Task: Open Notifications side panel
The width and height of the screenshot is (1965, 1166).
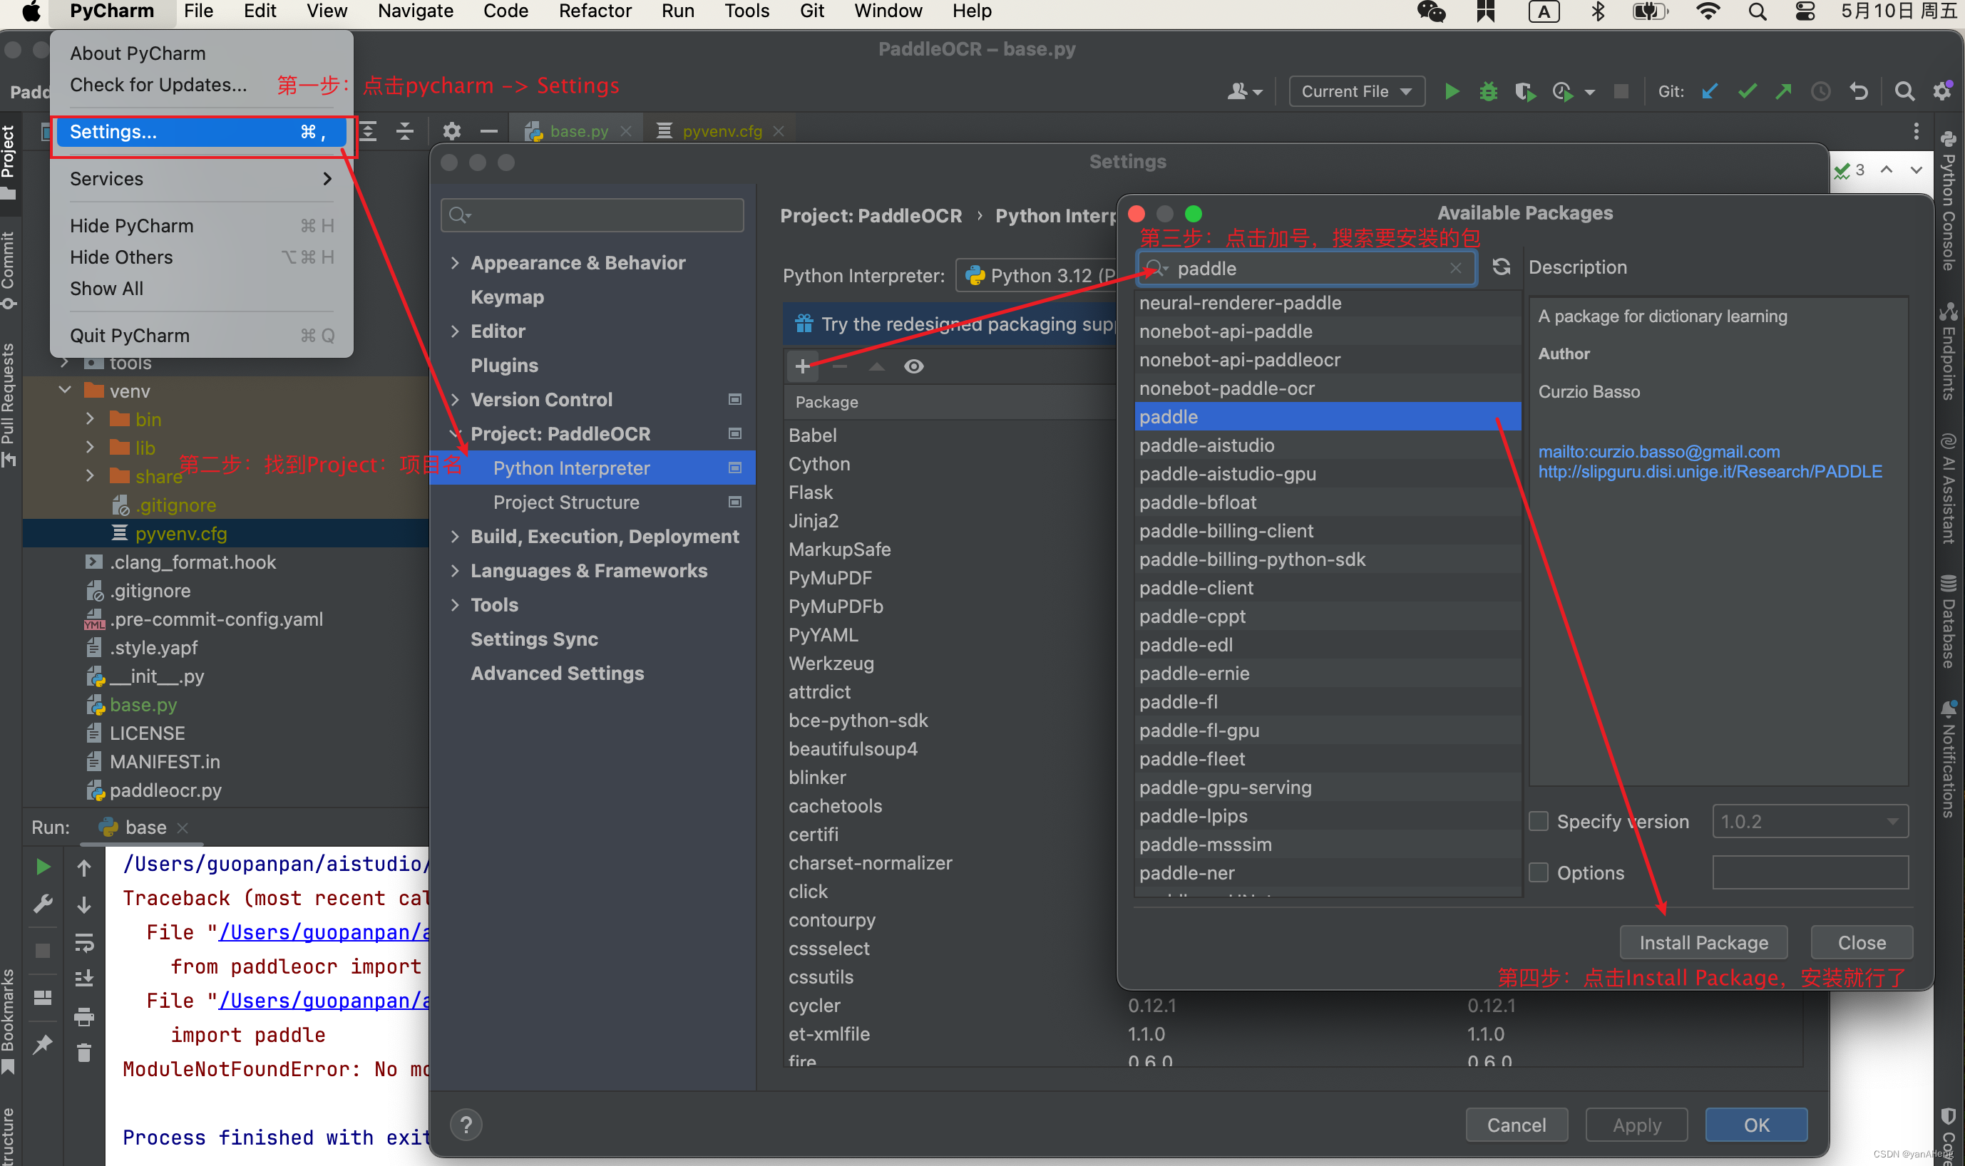Action: pyautogui.click(x=1949, y=760)
